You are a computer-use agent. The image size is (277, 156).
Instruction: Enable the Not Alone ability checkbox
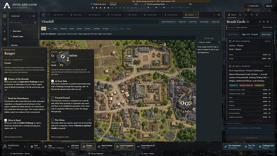click(x=53, y=120)
